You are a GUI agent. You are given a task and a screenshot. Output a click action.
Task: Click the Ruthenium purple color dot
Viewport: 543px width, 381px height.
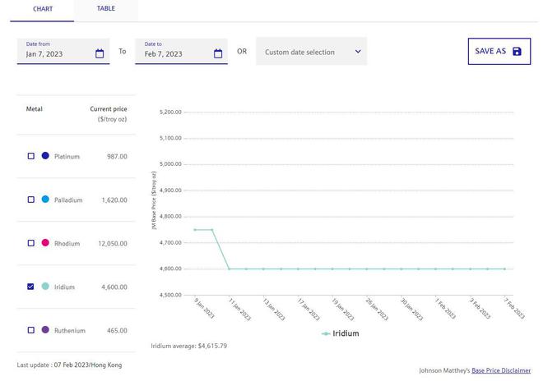click(45, 330)
